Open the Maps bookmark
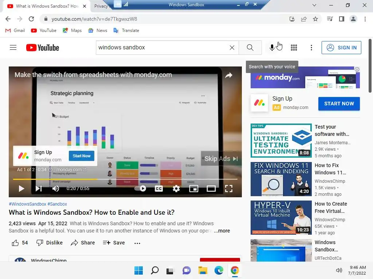Screen dimensions: 373x279 pyautogui.click(x=72, y=31)
